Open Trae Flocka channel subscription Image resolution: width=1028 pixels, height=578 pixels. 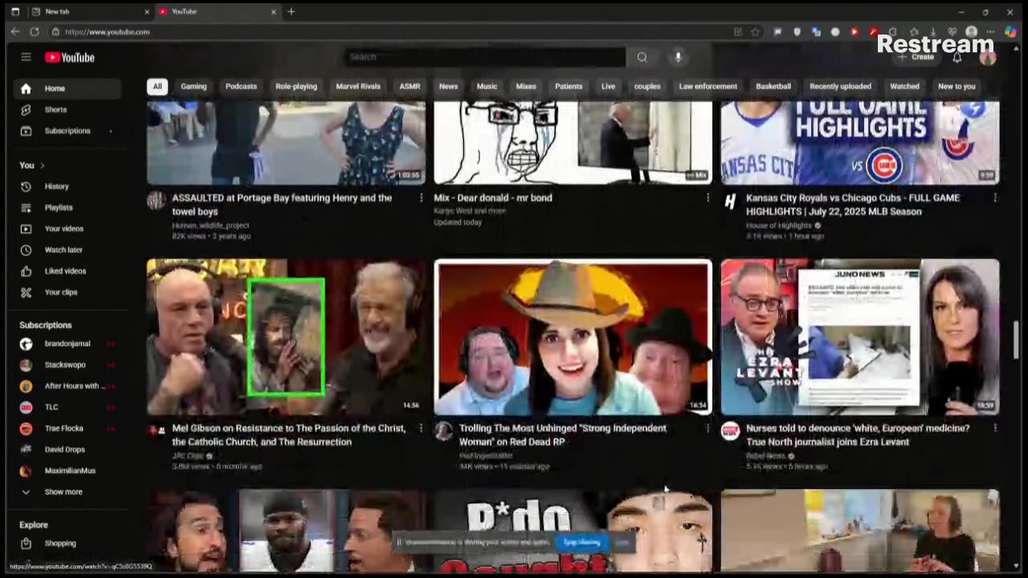point(67,429)
